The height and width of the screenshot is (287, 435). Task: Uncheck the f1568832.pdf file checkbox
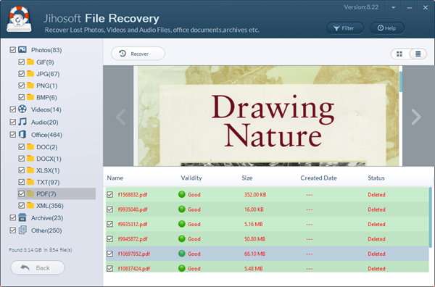(110, 194)
